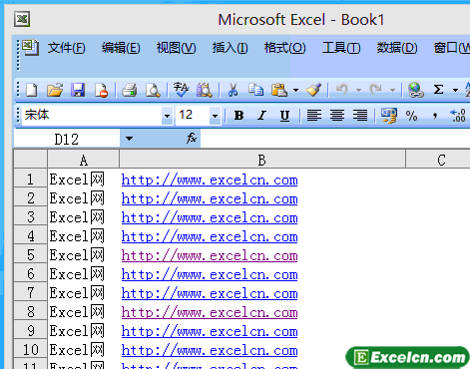The width and height of the screenshot is (470, 369).
Task: Open the Research binoculars icon
Action: pos(204,90)
